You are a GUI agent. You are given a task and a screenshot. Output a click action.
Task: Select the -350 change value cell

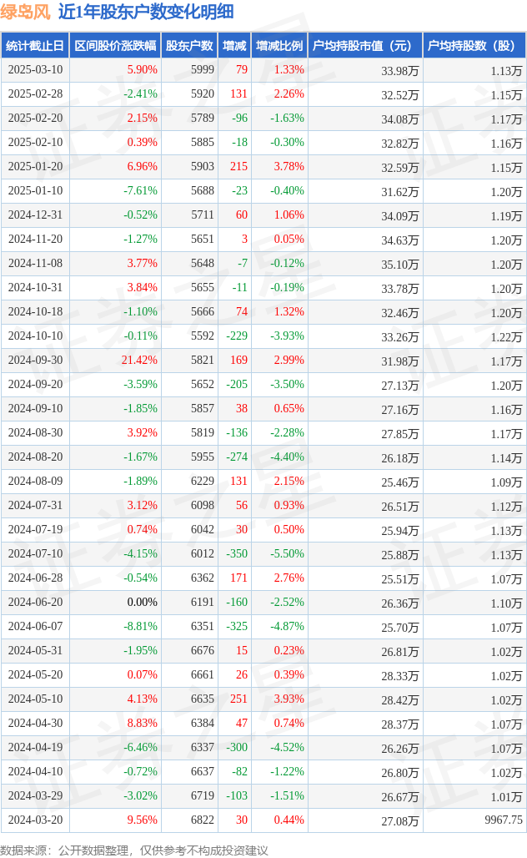pyautogui.click(x=237, y=553)
